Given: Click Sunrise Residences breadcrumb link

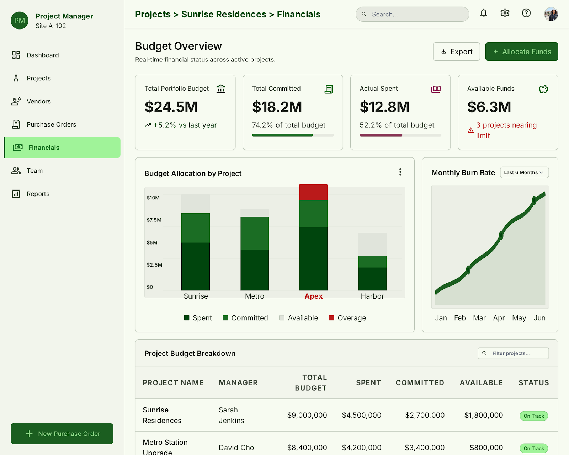Looking at the screenshot, I should (x=224, y=14).
